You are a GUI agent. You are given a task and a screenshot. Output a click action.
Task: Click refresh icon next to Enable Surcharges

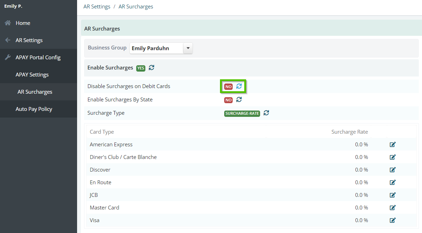[x=152, y=68]
